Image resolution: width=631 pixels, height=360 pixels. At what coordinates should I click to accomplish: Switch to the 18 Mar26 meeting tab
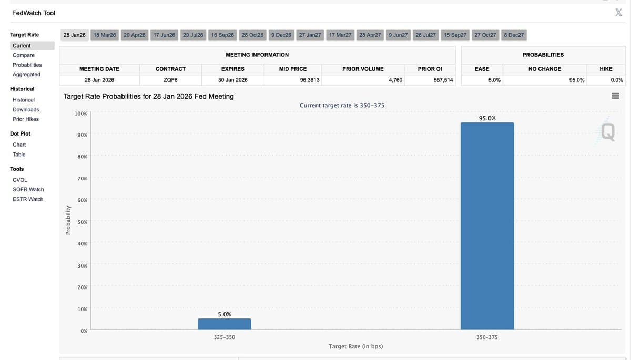point(104,35)
